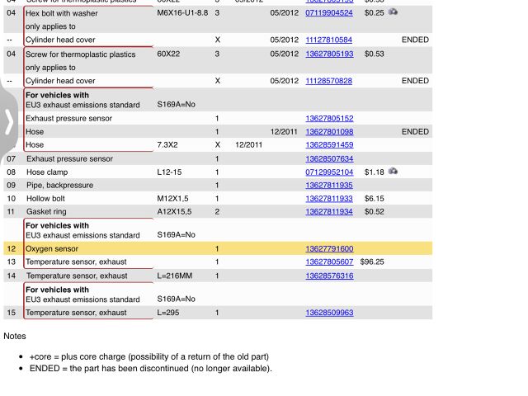Click photo icon beside Hose clamp price
Image resolution: width=528 pixels, height=396 pixels.
point(394,172)
